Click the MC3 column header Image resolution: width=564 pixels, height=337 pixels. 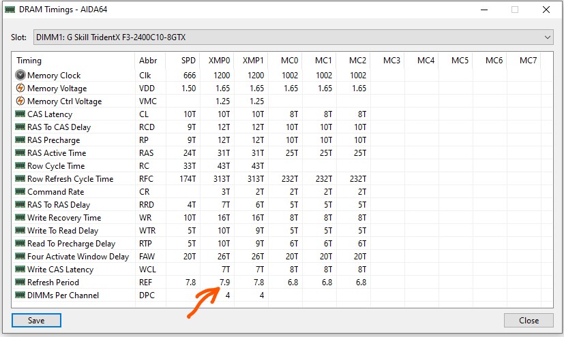click(x=387, y=61)
